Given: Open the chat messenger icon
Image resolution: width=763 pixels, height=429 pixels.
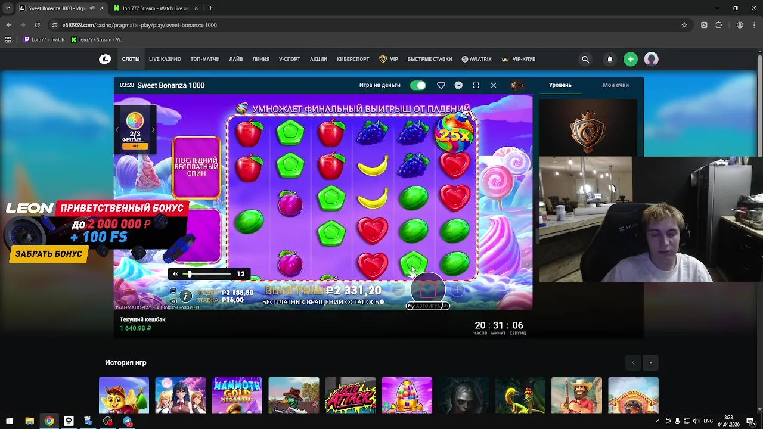Looking at the screenshot, I should pyautogui.click(x=458, y=85).
